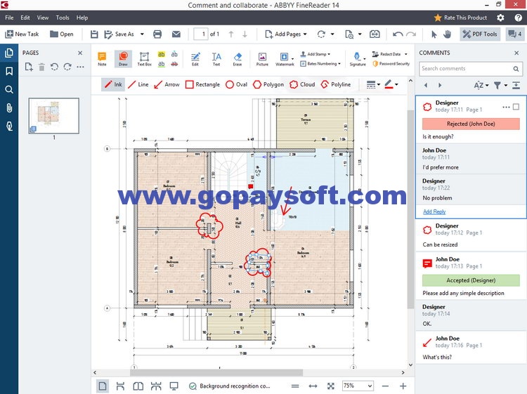Click Rate This Product

[x=460, y=18]
